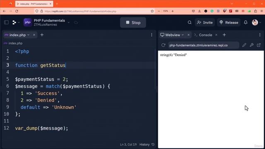Screen dimensions: 265x149
Task: Reload the browser page
Action: pos(17,11)
